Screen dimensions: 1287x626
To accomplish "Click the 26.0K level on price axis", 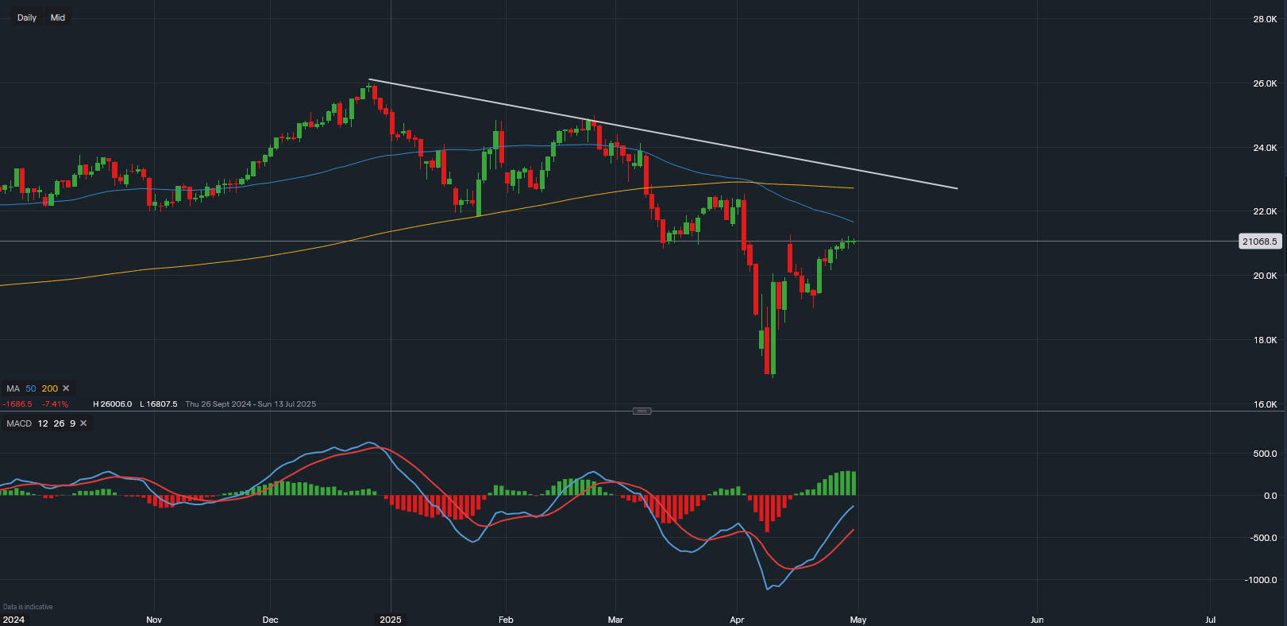I will (x=1265, y=83).
